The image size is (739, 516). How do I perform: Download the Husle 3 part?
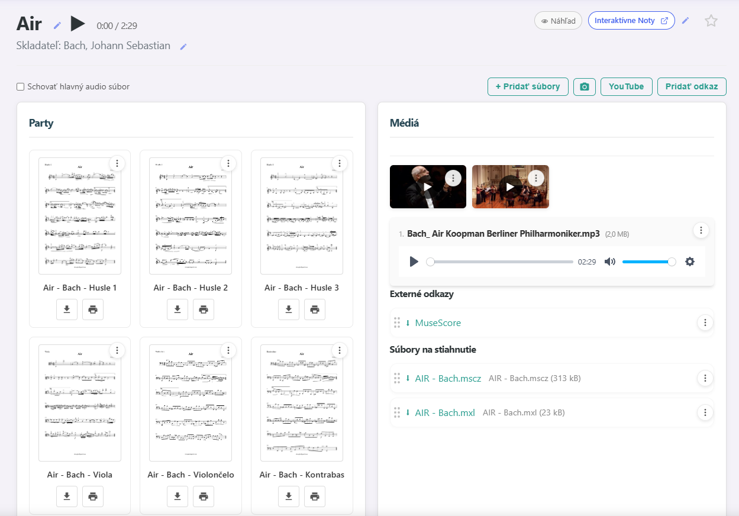[289, 309]
